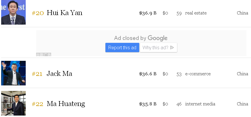The width and height of the screenshot is (251, 117).
Task: Click the $35.8 B net worth value
Action: coord(148,104)
